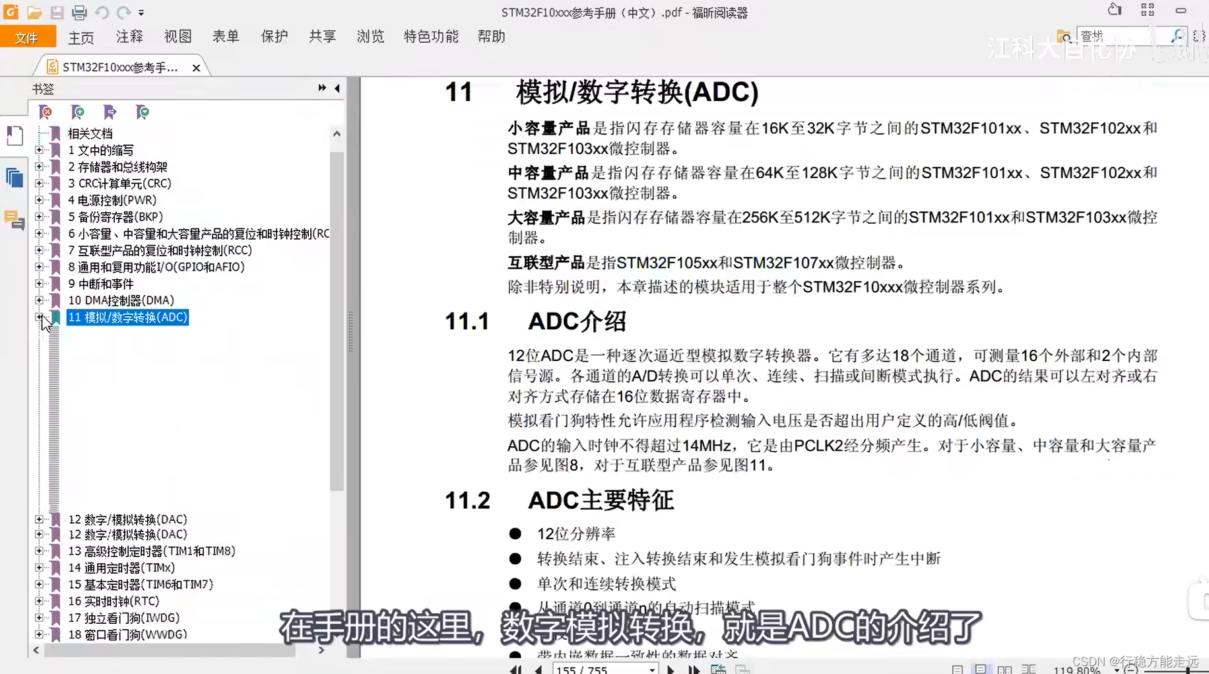The image size is (1209, 674).
Task: Open the 帮助 ribbon tab
Action: click(x=491, y=37)
